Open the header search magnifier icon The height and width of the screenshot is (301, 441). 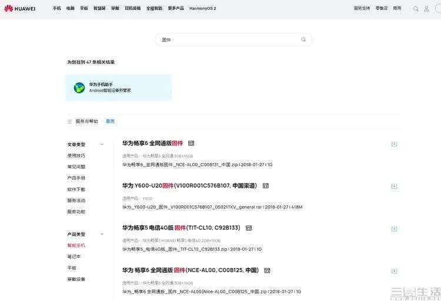[416, 9]
